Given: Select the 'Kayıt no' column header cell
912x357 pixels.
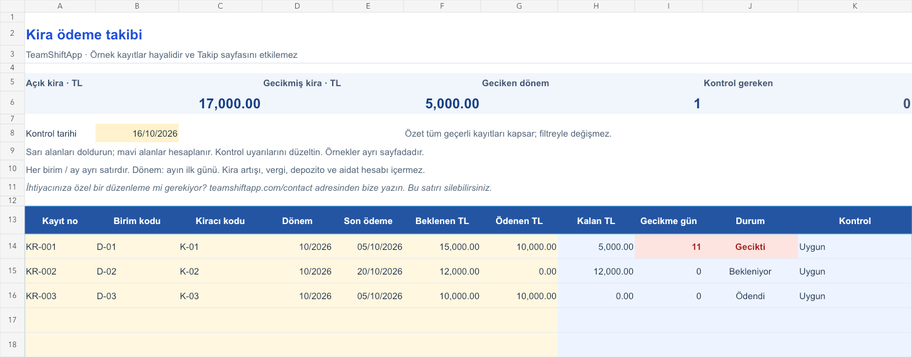Looking at the screenshot, I should click(x=60, y=221).
